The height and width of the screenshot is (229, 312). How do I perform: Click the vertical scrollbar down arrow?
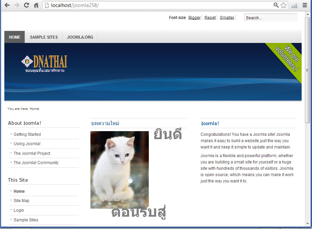pyautogui.click(x=308, y=223)
